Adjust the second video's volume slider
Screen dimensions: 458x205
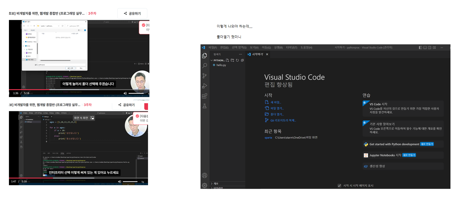[130, 182]
